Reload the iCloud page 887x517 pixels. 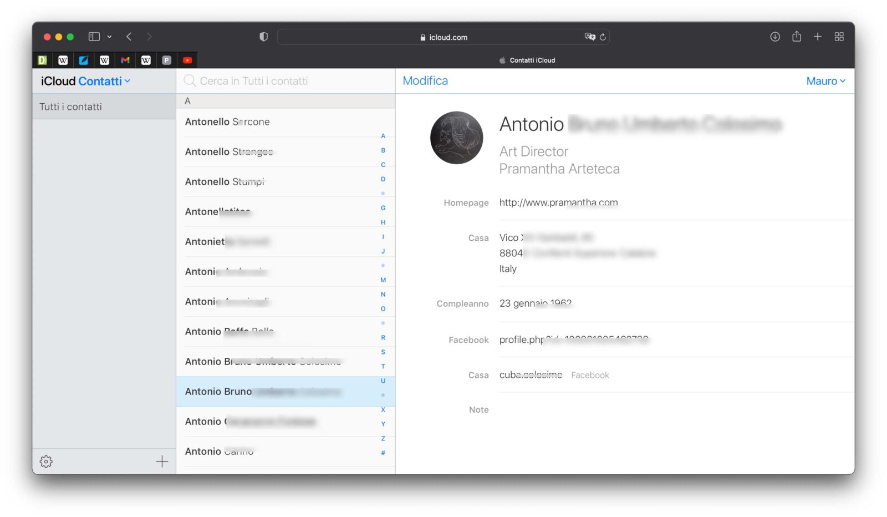603,37
